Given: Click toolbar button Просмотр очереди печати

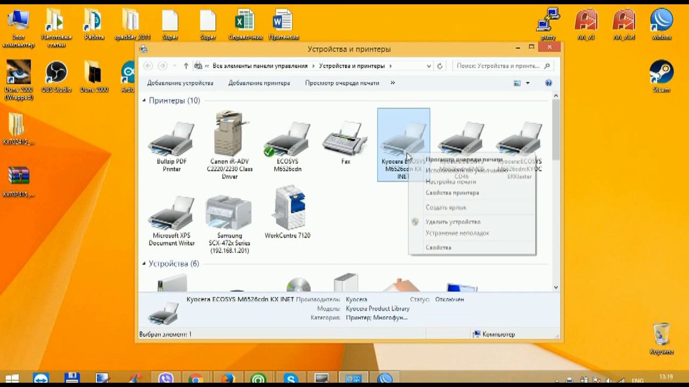Looking at the screenshot, I should coord(342,83).
